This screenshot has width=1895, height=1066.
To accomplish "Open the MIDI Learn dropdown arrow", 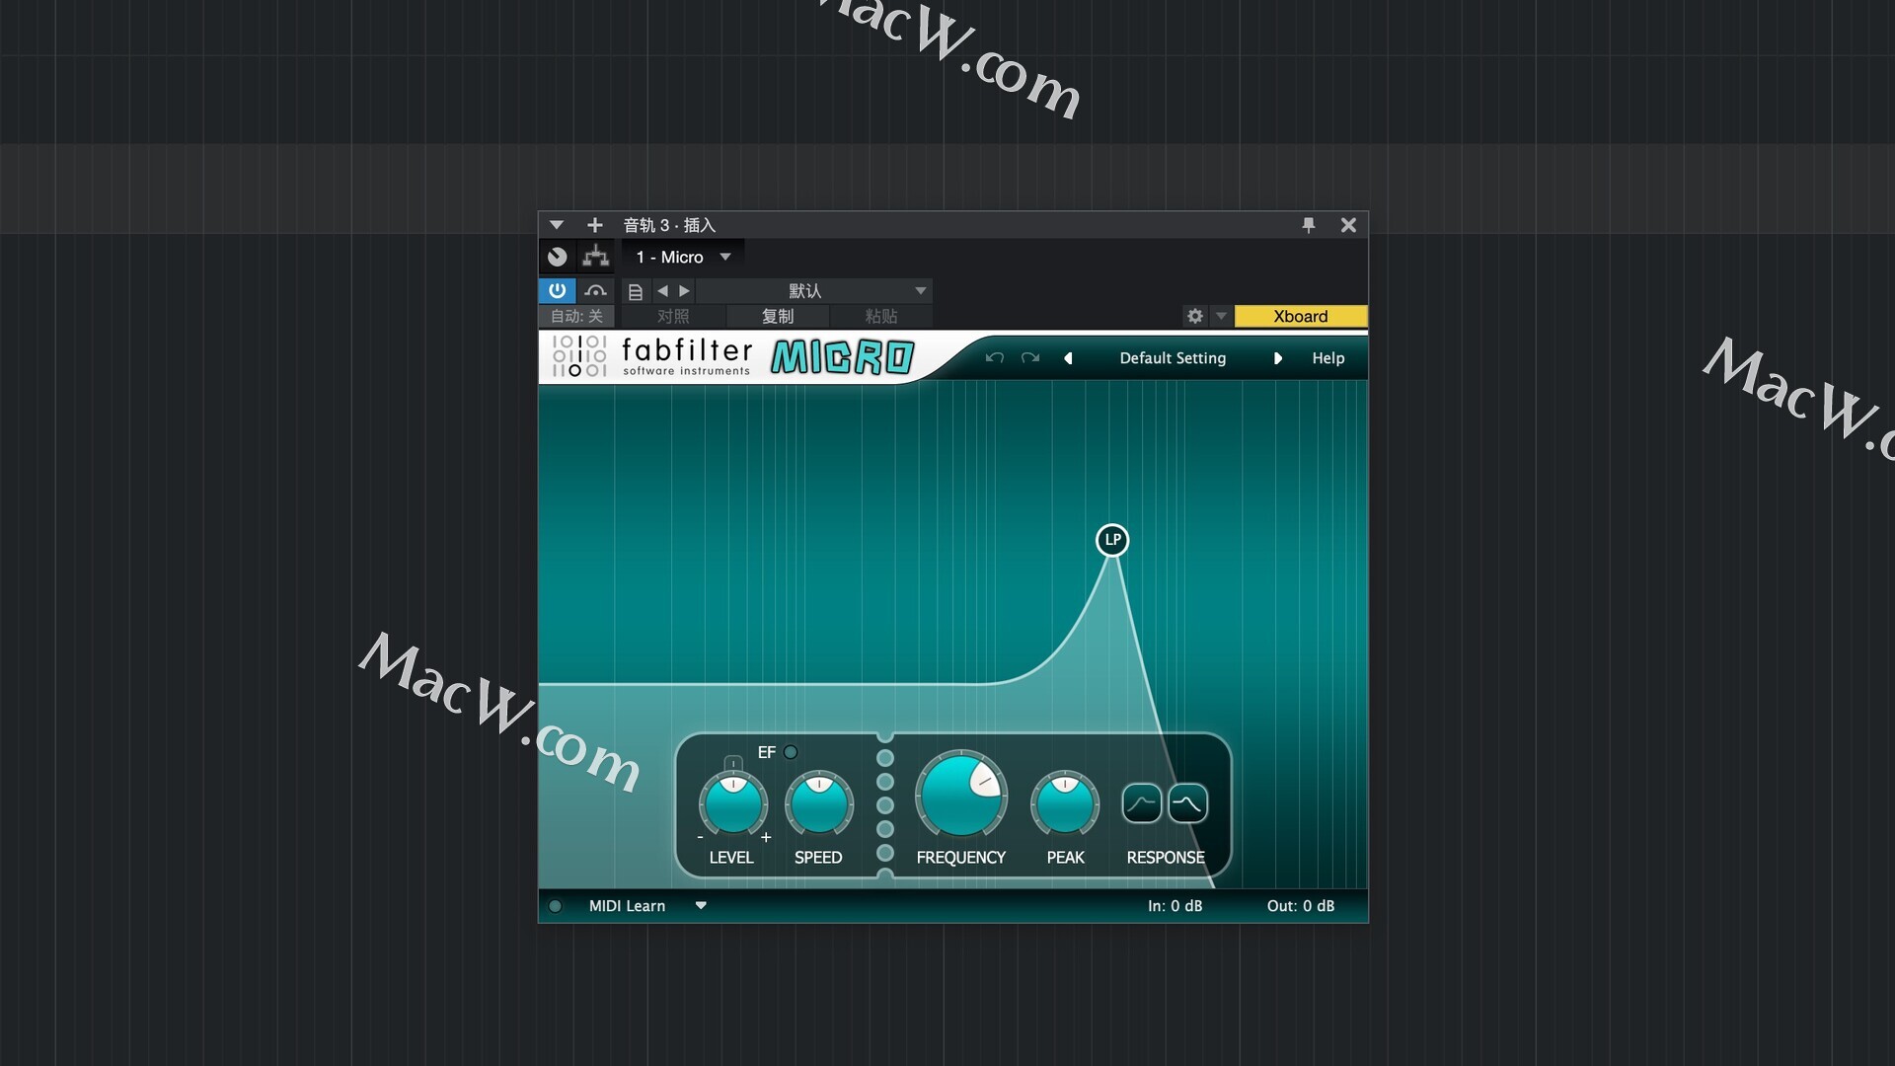I will tap(701, 905).
